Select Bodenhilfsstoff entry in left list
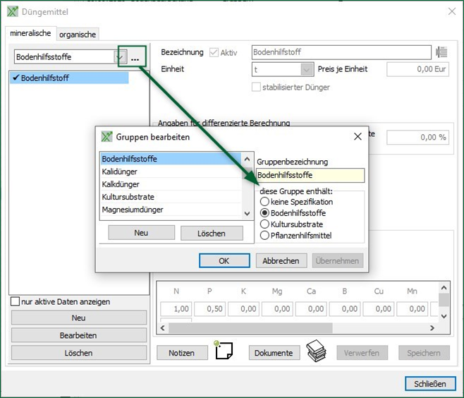The height and width of the screenshot is (398, 464). (45, 78)
